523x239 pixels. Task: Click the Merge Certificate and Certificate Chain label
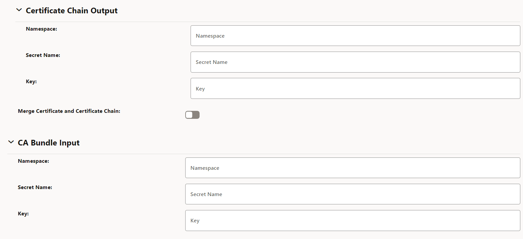coord(69,111)
